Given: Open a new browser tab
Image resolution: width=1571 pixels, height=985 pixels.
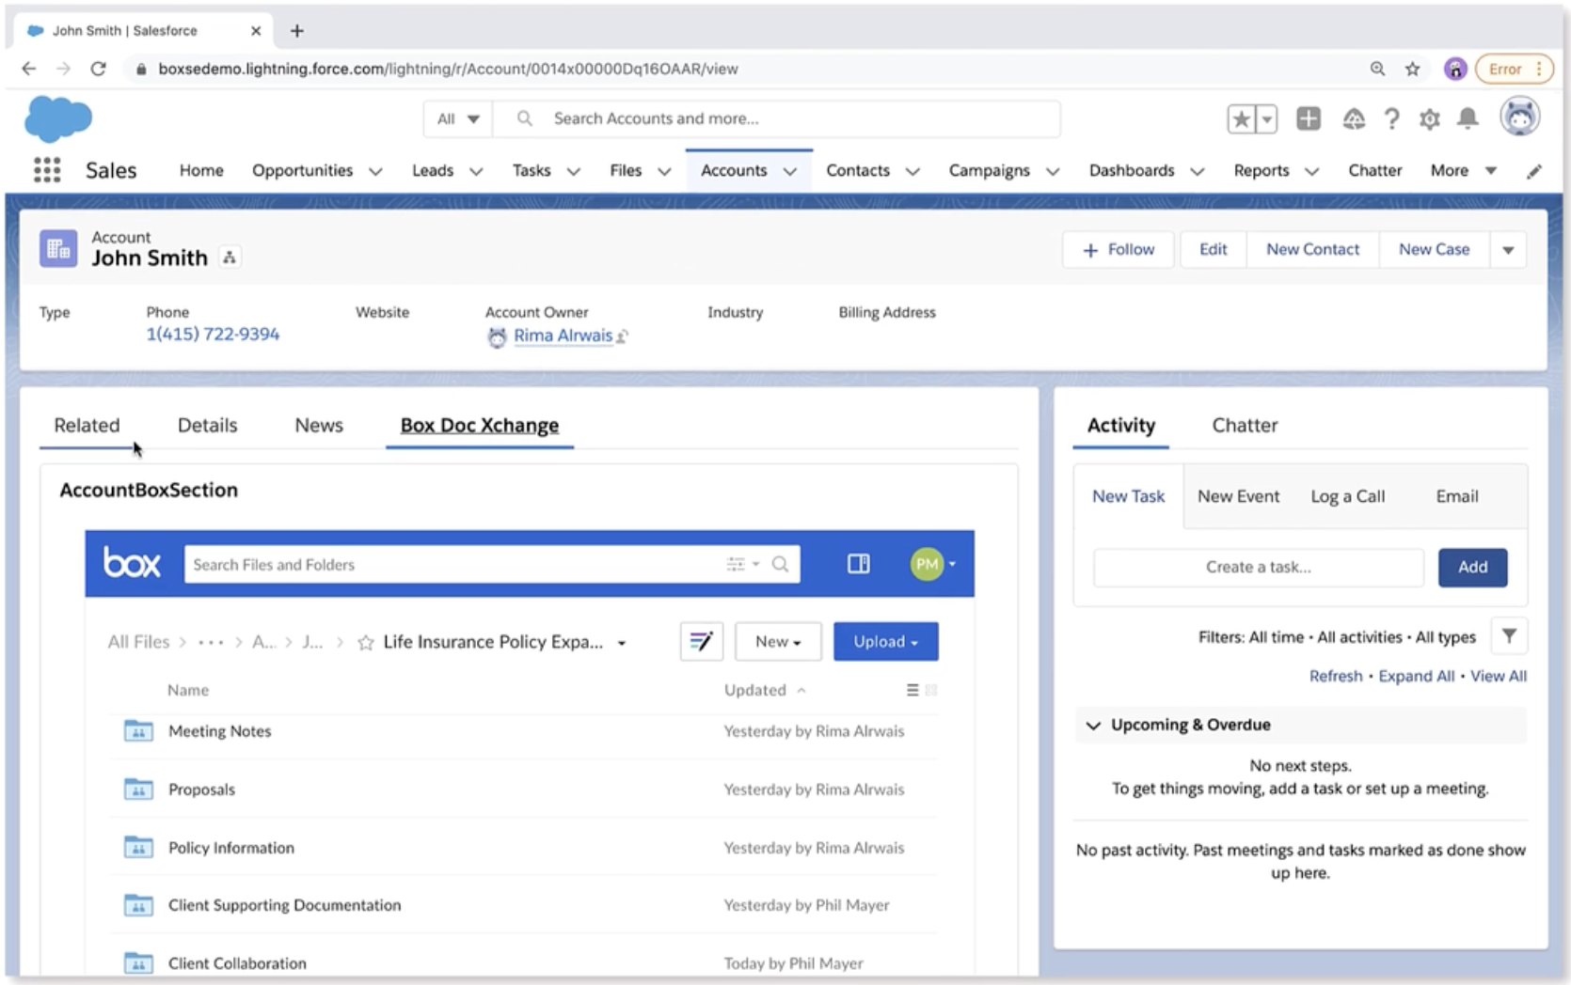Looking at the screenshot, I should (x=297, y=31).
